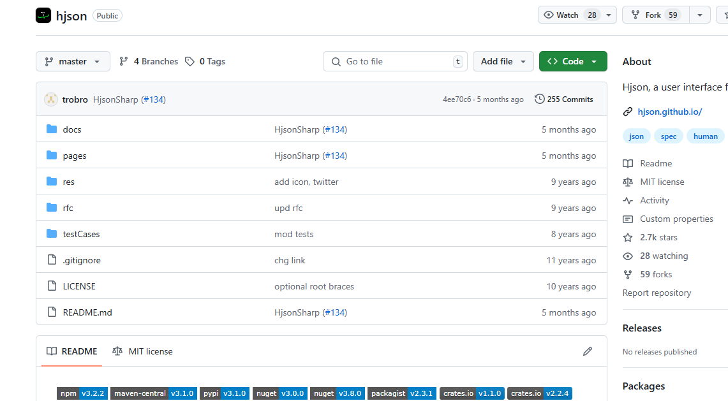Open the Add file dropdown
Screen dimensions: 728x401
[x=503, y=61]
